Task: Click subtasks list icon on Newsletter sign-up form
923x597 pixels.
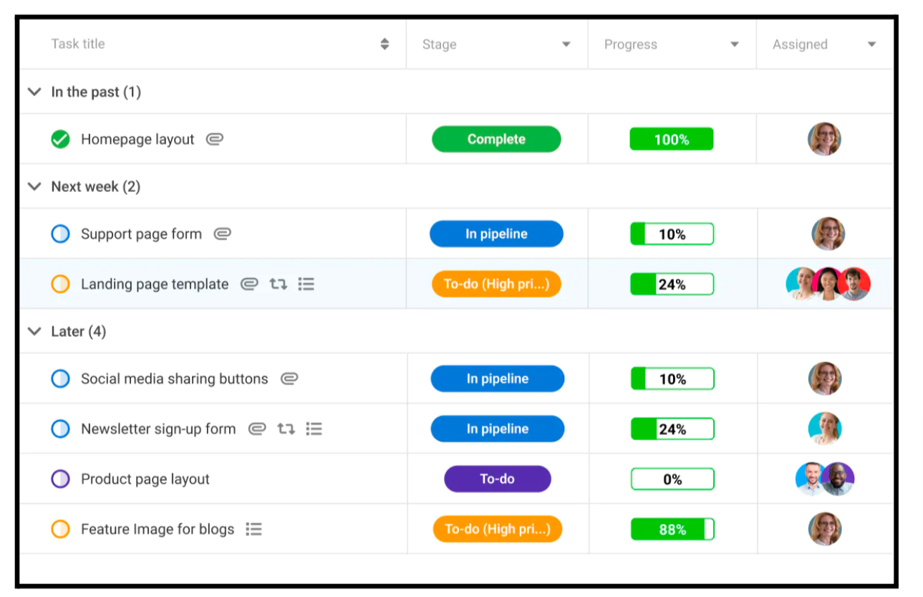Action: [x=314, y=429]
